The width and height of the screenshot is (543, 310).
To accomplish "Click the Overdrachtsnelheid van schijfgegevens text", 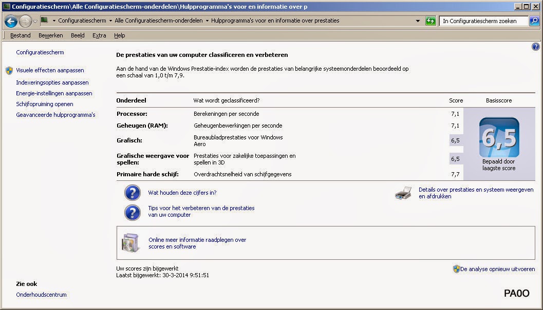I will (242, 174).
